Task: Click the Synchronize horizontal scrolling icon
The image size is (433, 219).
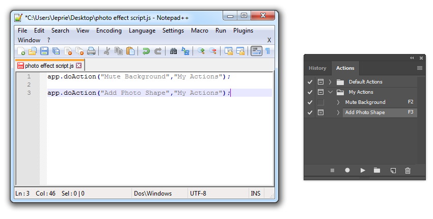Action: [240, 51]
